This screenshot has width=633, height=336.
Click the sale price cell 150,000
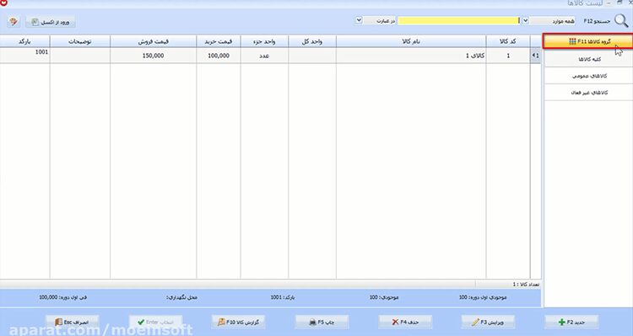[154, 56]
